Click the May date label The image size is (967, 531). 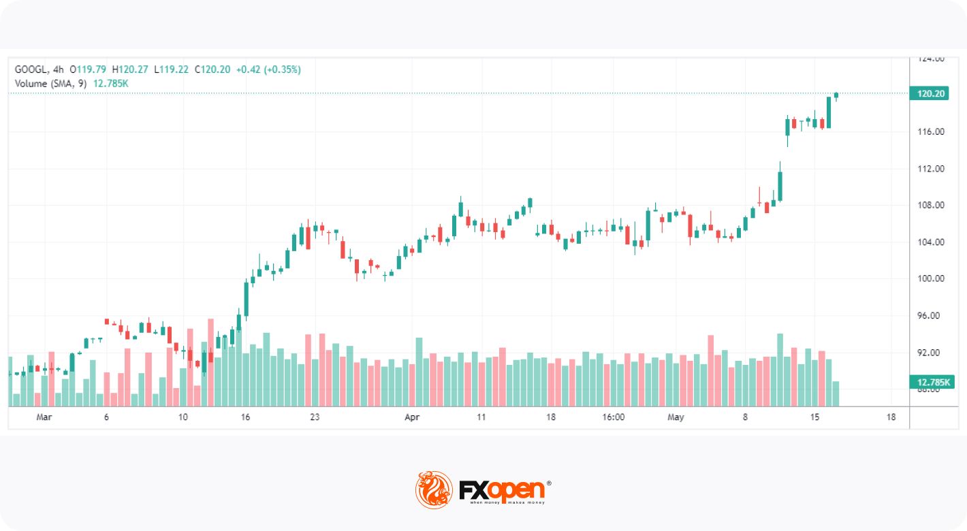point(676,417)
